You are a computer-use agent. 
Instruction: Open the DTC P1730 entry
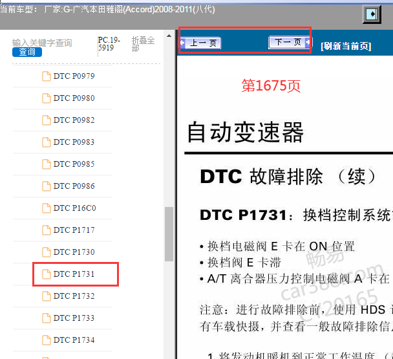pos(74,252)
